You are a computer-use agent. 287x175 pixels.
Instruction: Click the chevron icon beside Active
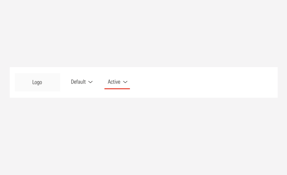click(x=125, y=82)
